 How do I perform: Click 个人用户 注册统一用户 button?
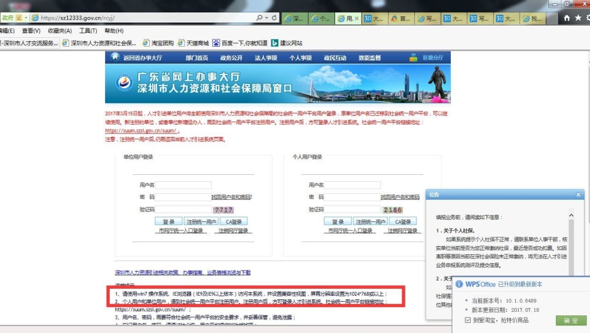(371, 222)
